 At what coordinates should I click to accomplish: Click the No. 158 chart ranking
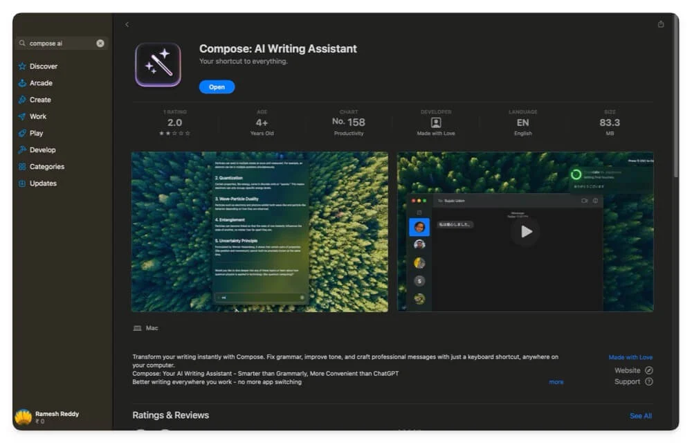click(349, 123)
